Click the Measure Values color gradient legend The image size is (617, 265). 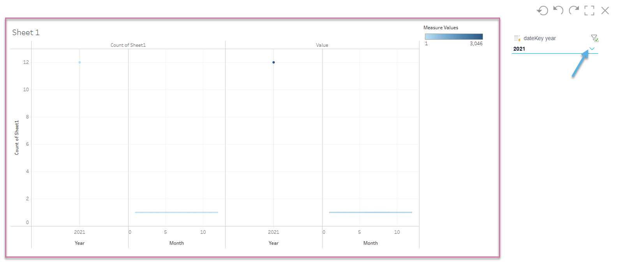(x=454, y=37)
